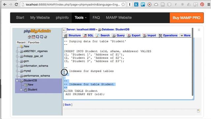Expand the firstapp_gae_sit database node
The width and height of the screenshot is (211, 119).
pyautogui.click(x=17, y=56)
